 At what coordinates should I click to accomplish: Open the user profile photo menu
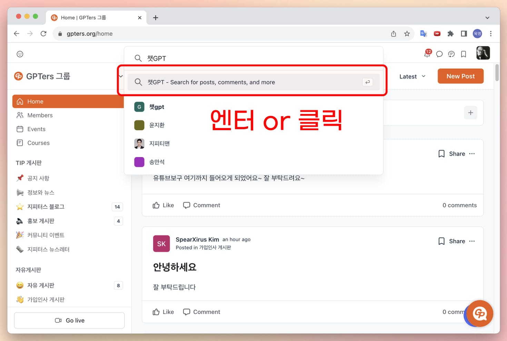pos(483,53)
